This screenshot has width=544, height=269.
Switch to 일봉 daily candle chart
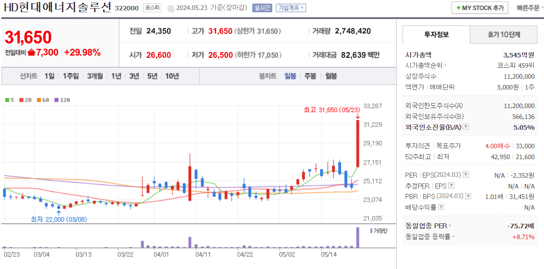click(x=290, y=76)
